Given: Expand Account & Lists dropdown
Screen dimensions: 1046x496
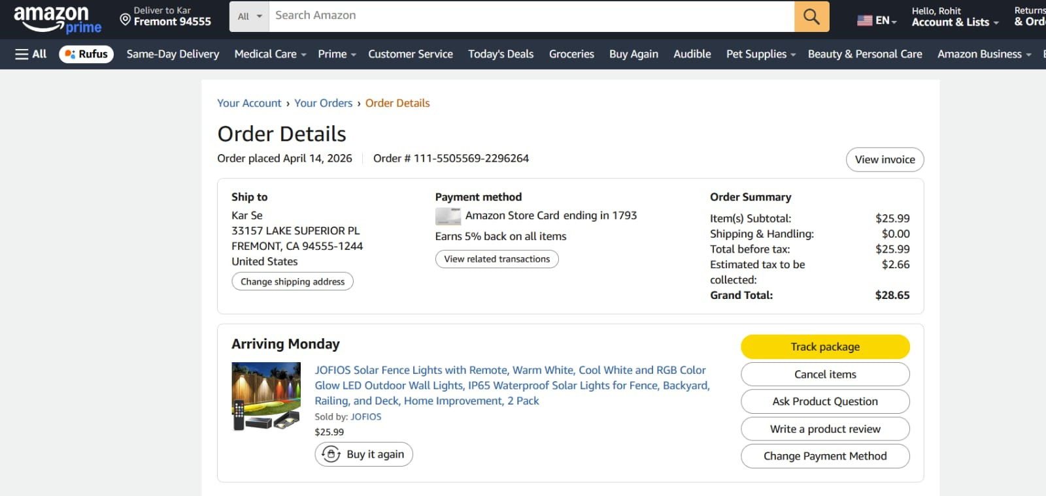Looking at the screenshot, I should point(954,22).
